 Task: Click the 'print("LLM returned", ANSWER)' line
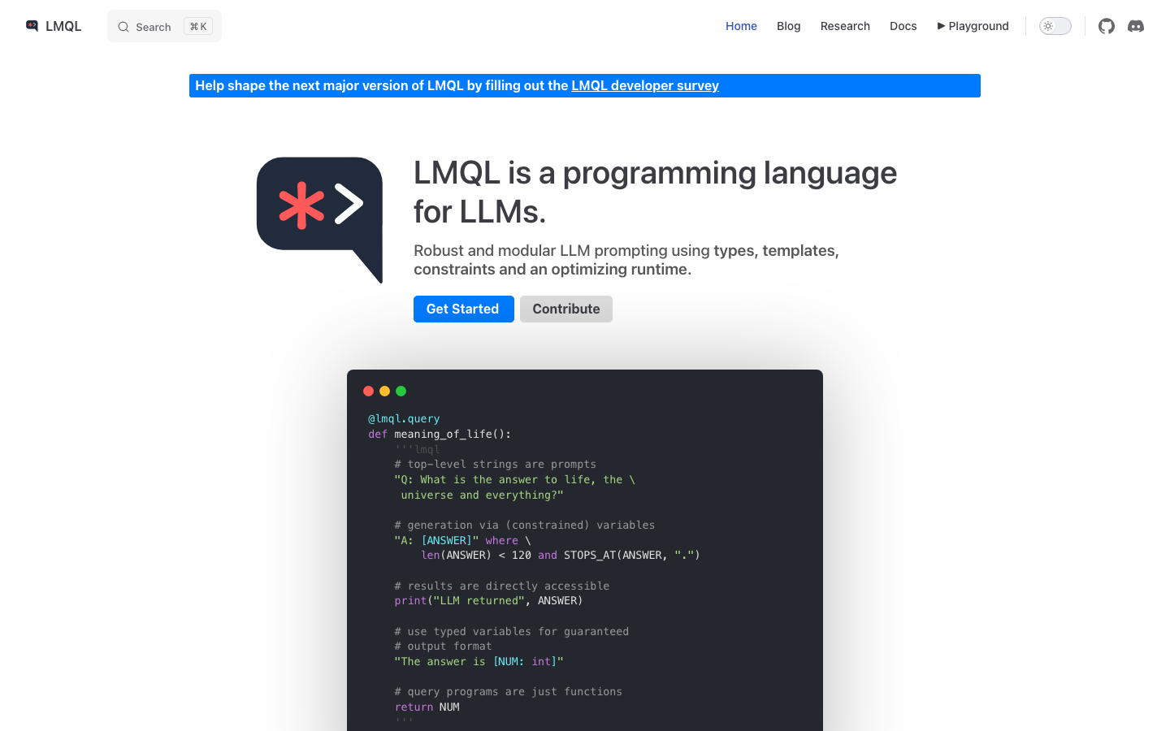(x=488, y=600)
